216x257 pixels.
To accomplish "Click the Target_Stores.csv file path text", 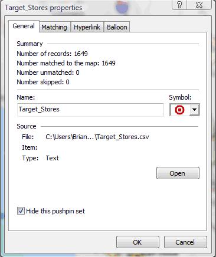I will pyautogui.click(x=97, y=137).
